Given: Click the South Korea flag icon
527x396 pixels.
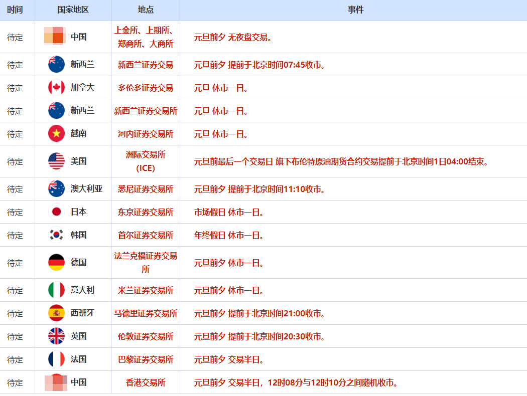Looking at the screenshot, I should (56, 235).
